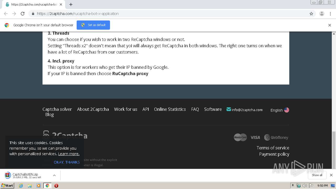Open the media player taskbar icon
Screen dimensions: 336x189
click(x=39, y=186)
